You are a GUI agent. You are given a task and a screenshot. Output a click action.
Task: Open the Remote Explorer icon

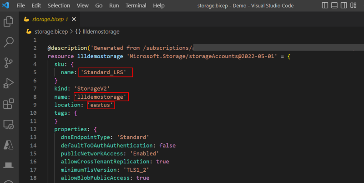tap(8, 124)
